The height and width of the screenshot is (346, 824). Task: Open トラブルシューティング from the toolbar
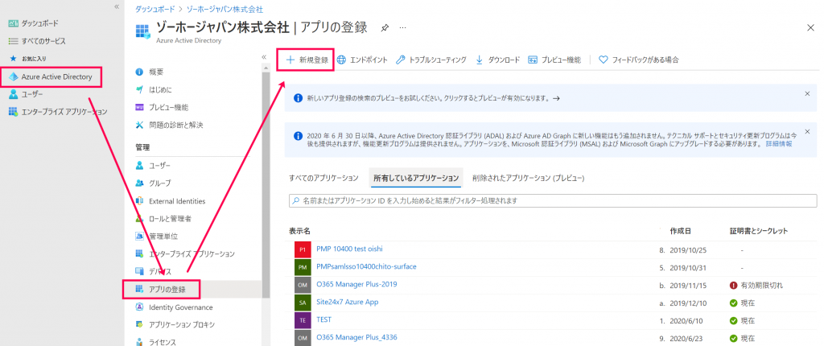point(431,60)
